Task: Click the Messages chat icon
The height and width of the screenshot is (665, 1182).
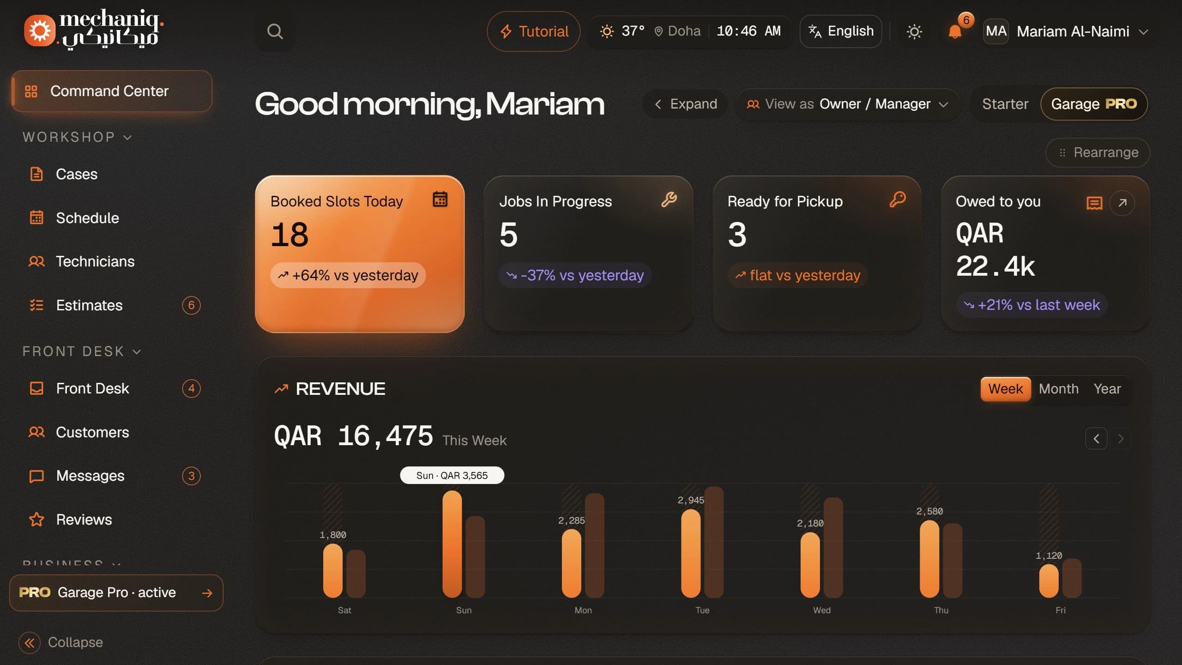Action: (x=36, y=476)
